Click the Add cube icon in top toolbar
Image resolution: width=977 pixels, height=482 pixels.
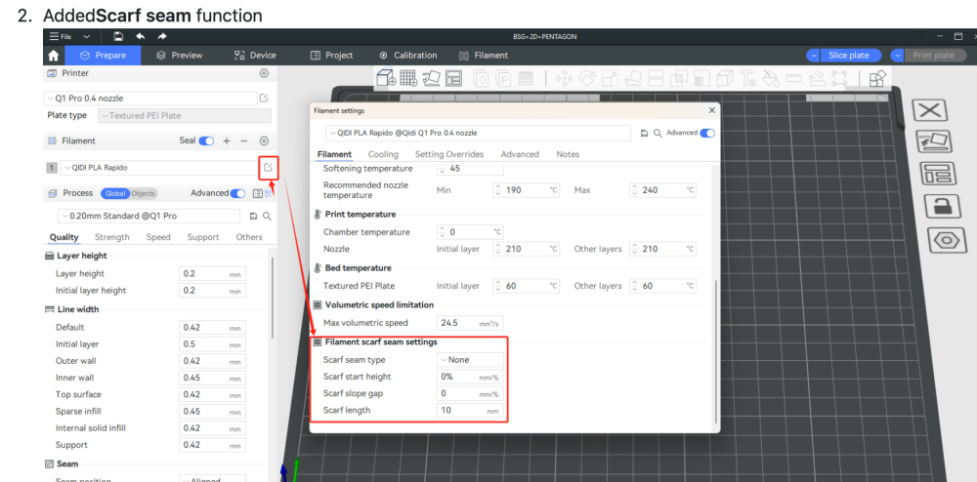click(386, 78)
